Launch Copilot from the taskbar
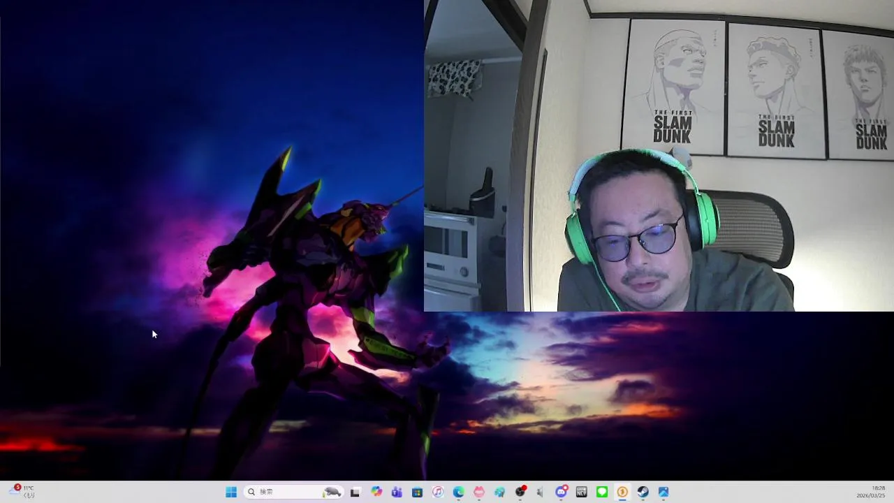This screenshot has height=503, width=894. (376, 492)
